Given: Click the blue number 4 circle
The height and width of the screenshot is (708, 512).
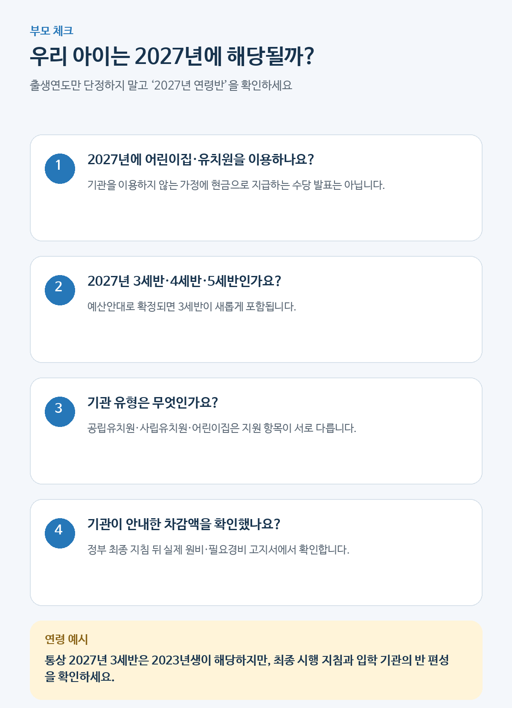Looking at the screenshot, I should 60,533.
